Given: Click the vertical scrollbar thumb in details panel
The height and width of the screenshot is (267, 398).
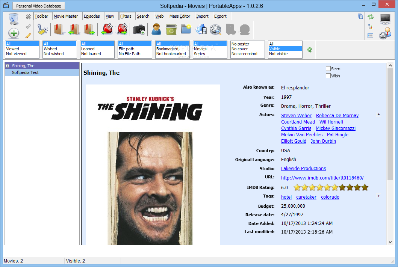Looking at the screenshot, I should pyautogui.click(x=390, y=124).
